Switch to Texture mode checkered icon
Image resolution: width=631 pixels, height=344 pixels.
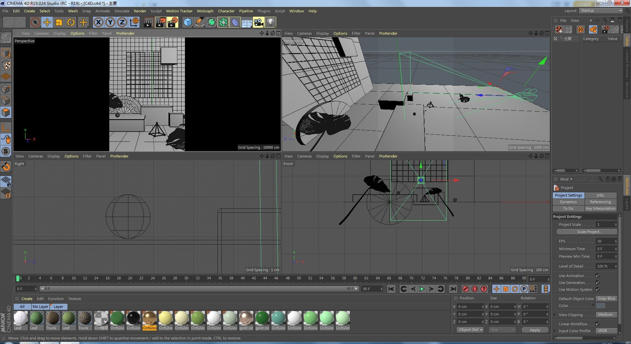[x=6, y=65]
